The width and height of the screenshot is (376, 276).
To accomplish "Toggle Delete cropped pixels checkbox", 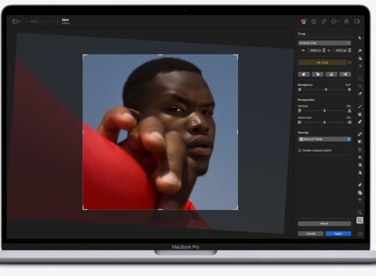I will click(300, 150).
